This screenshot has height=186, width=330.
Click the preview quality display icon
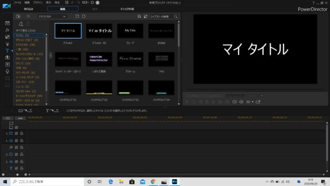[235, 102]
